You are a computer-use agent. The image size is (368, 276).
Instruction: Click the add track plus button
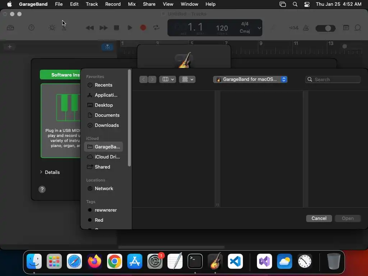click(10, 47)
